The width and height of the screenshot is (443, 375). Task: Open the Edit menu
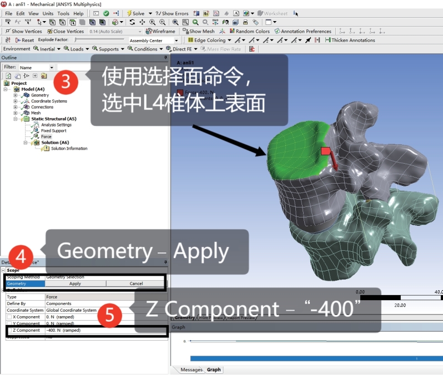point(21,13)
